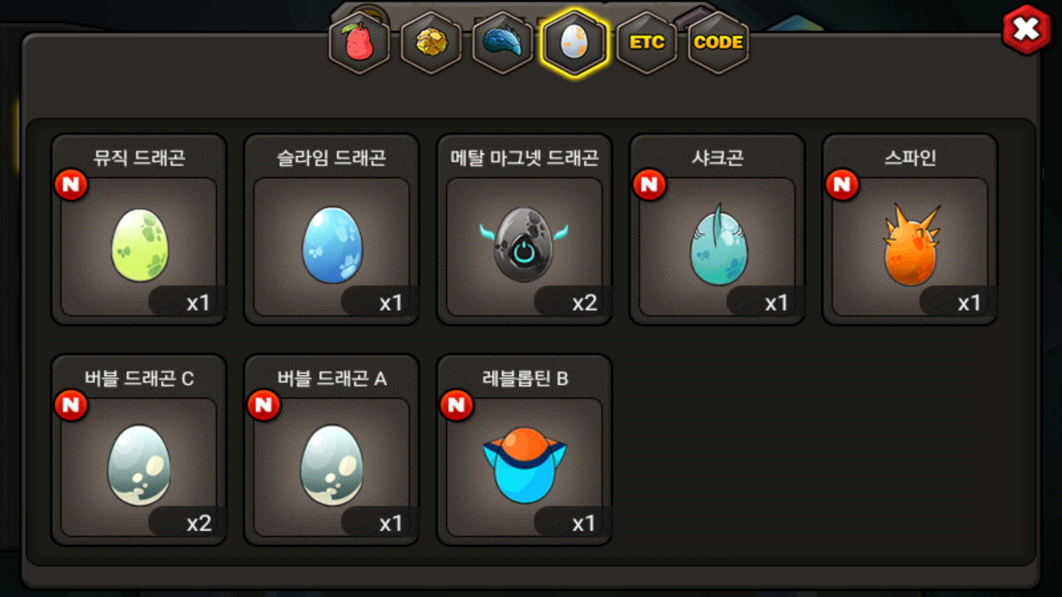Screen dimensions: 1062x597
Task: Click the 뮤직 드래곤 name label
Action: (139, 158)
